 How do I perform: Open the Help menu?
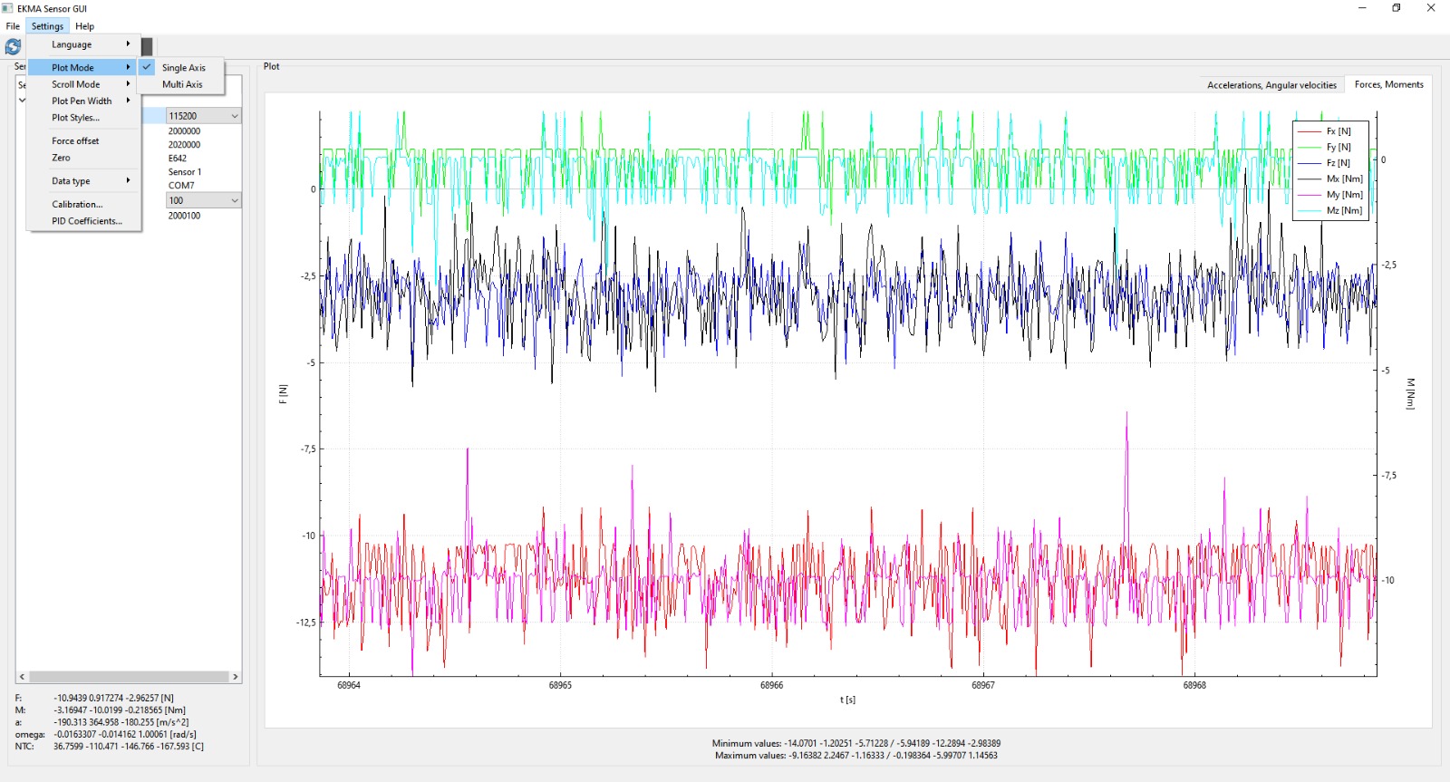pos(84,26)
